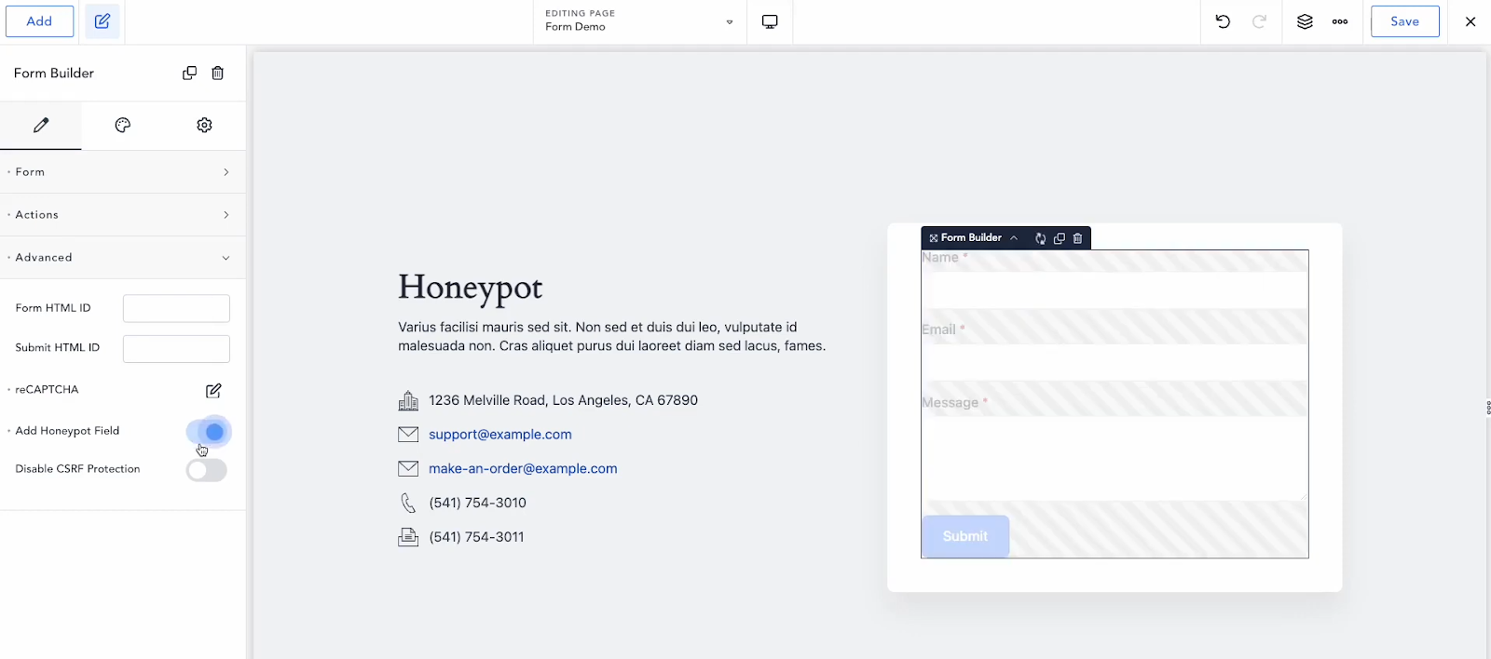
Task: Open the Editing Page dropdown
Action: (639, 21)
